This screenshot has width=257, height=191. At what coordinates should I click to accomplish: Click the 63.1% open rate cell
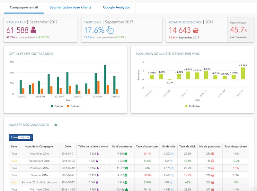tap(147, 154)
